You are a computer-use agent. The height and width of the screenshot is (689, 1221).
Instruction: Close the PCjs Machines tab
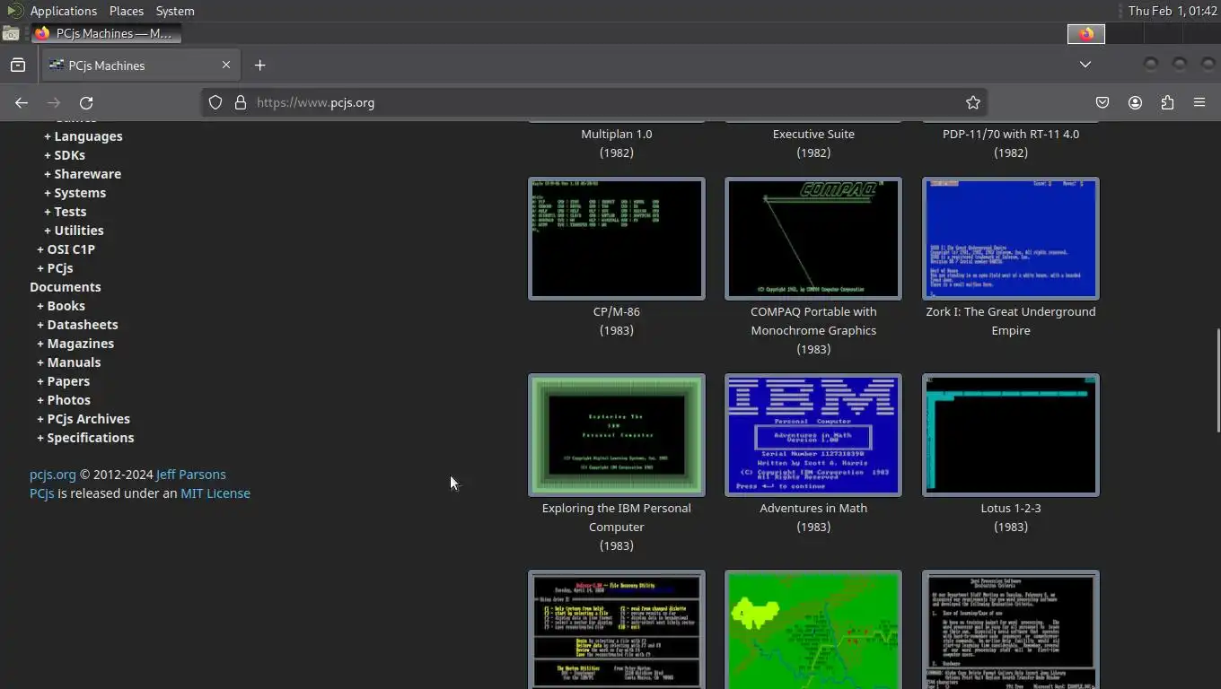pyautogui.click(x=226, y=65)
